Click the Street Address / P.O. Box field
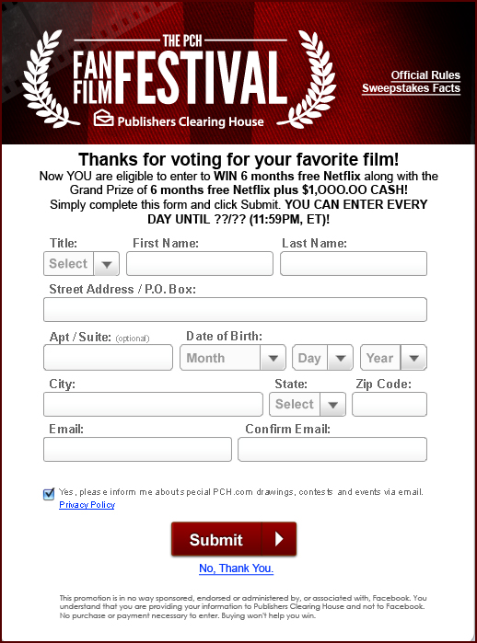This screenshot has height=643, width=477. (x=235, y=310)
